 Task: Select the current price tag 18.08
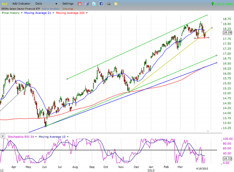[x=227, y=32]
